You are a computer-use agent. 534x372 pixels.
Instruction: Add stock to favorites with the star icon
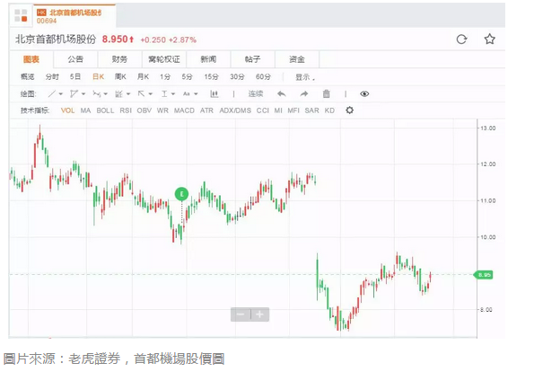490,39
